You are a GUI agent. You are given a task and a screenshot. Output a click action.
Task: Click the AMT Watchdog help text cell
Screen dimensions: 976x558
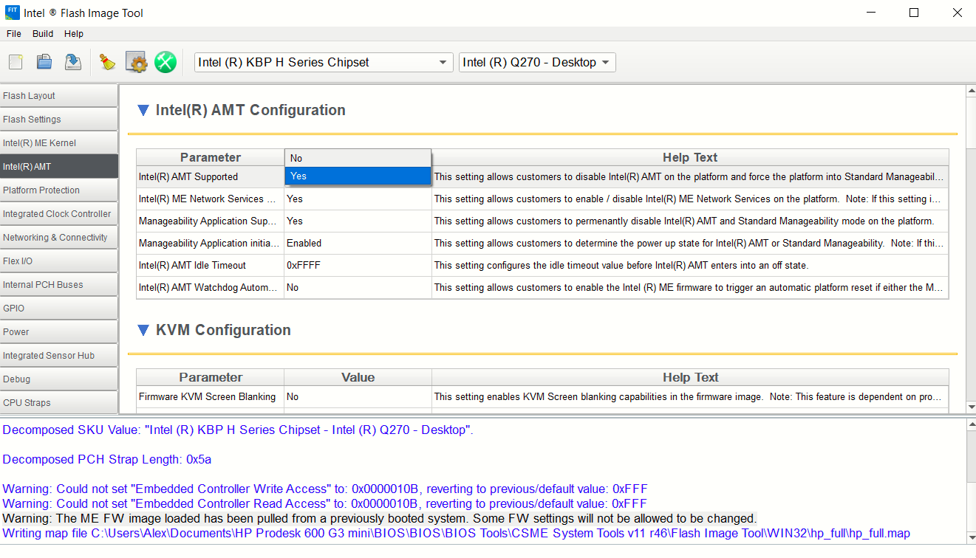click(x=690, y=288)
